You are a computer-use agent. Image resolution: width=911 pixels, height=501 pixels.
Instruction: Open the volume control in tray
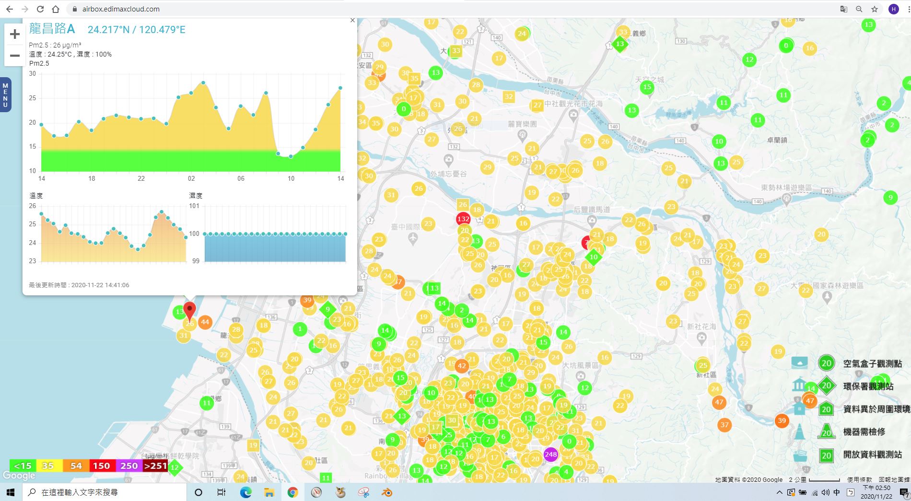[x=825, y=492]
